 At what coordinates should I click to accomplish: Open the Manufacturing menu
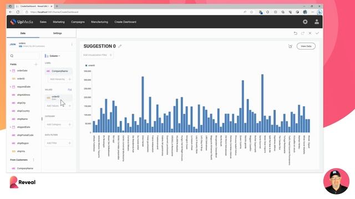(x=99, y=22)
